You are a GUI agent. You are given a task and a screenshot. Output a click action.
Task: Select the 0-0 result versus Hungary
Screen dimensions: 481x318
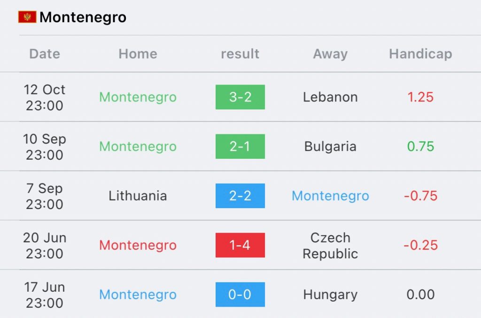(240, 295)
